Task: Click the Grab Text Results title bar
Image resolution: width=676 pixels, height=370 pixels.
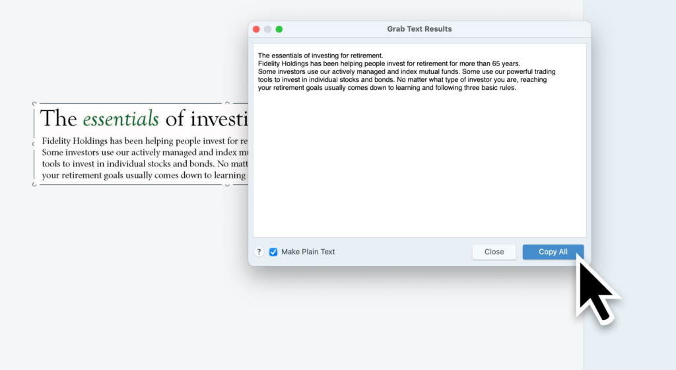Action: tap(419, 29)
